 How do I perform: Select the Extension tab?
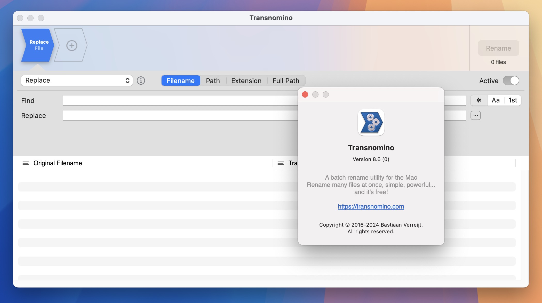click(246, 80)
